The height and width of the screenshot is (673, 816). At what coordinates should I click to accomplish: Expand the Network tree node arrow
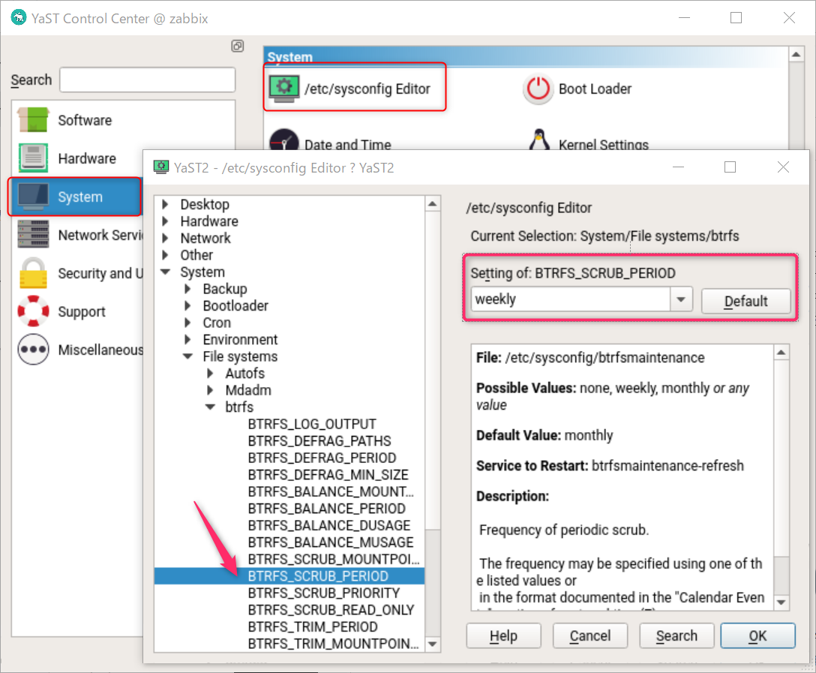(x=166, y=238)
